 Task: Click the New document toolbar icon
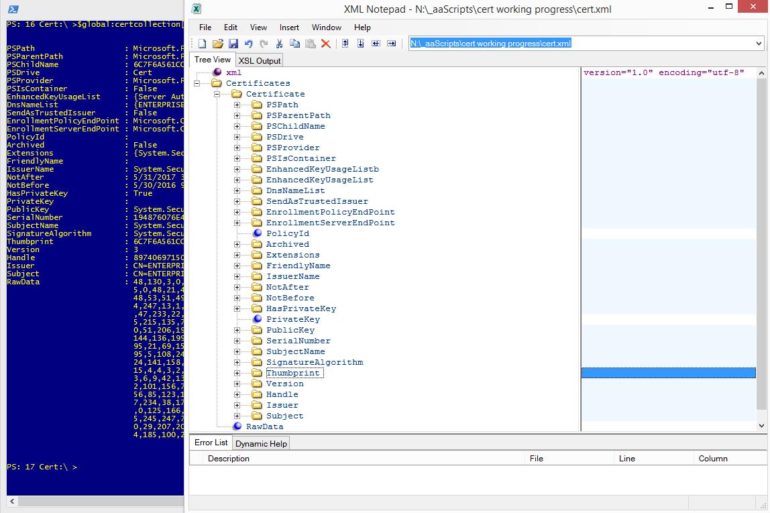click(x=202, y=44)
